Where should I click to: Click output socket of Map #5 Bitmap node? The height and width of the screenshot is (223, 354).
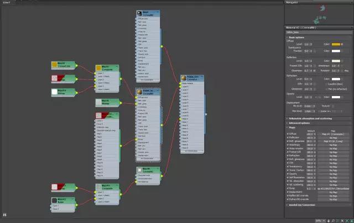click(x=121, y=103)
